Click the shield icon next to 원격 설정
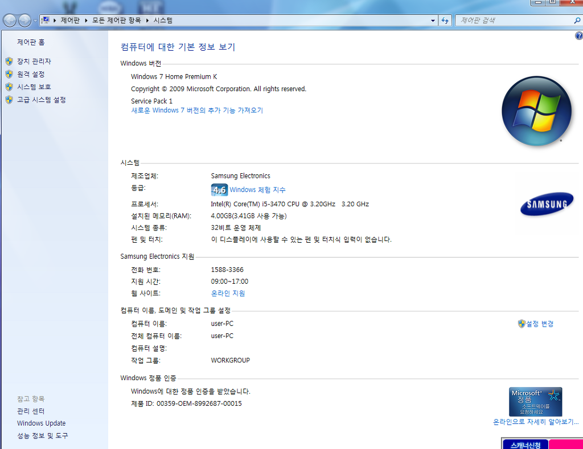This screenshot has width=583, height=449. [9, 74]
